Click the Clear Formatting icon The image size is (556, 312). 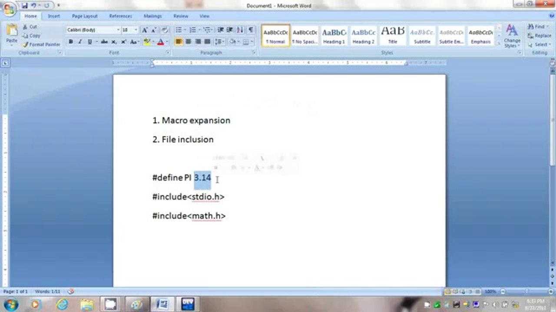165,30
